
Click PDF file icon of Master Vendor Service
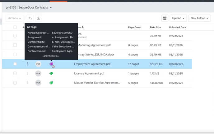click(x=38, y=83)
